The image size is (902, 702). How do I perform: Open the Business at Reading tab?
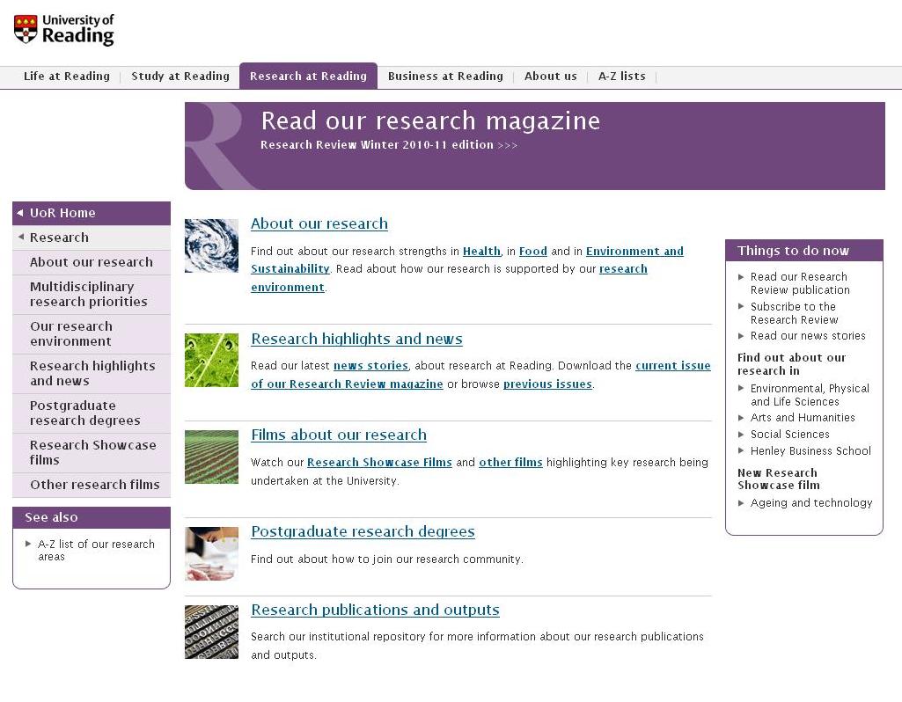[445, 76]
